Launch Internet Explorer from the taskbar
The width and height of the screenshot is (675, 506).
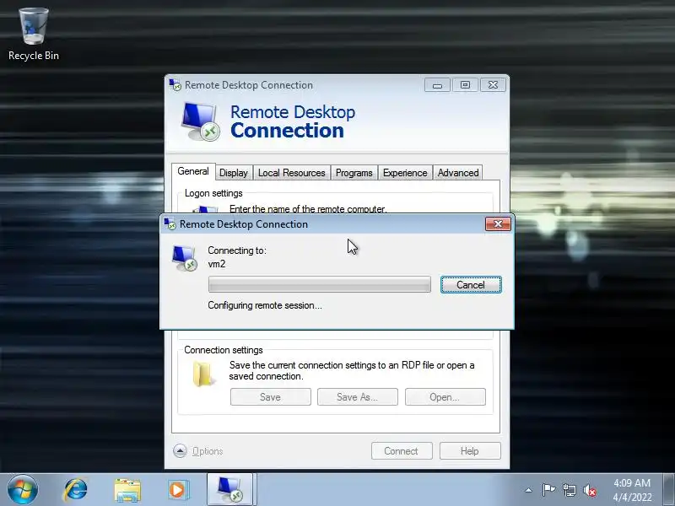point(75,490)
